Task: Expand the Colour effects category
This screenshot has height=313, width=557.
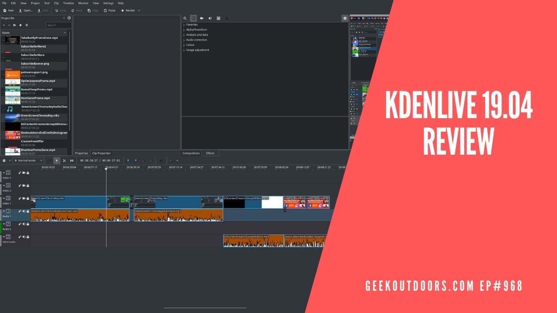Action: tap(184, 45)
